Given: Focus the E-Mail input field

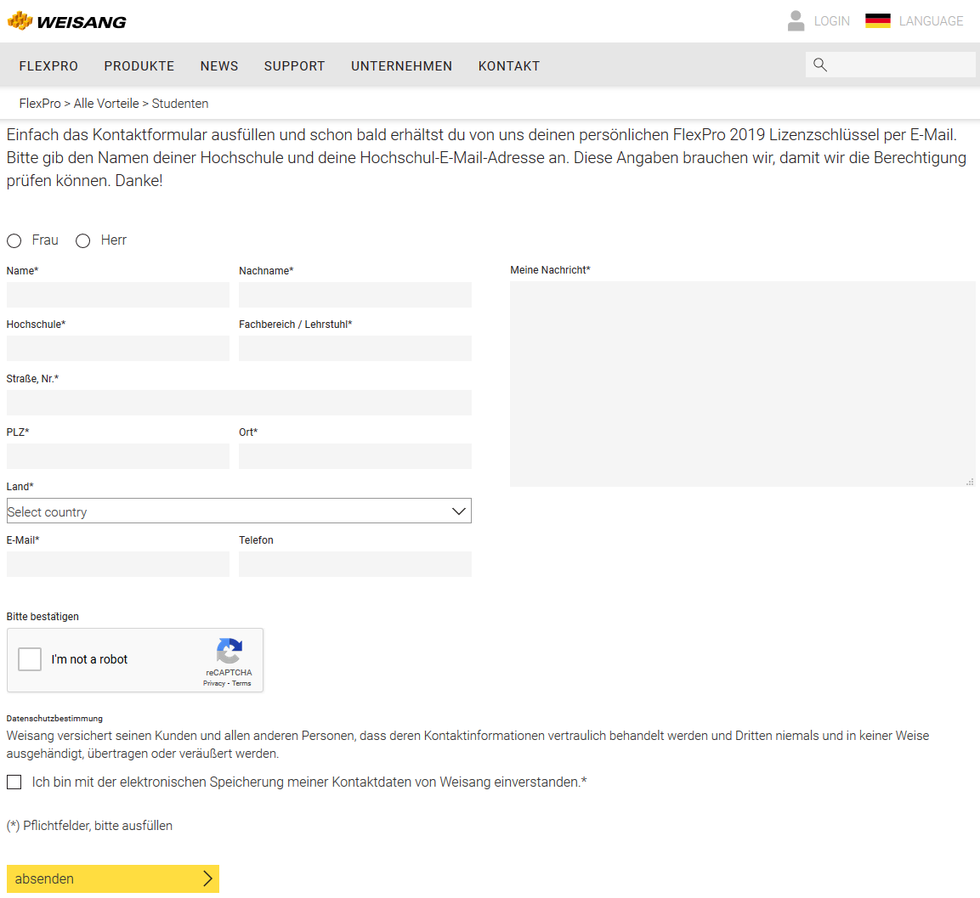Looking at the screenshot, I should pyautogui.click(x=117, y=563).
